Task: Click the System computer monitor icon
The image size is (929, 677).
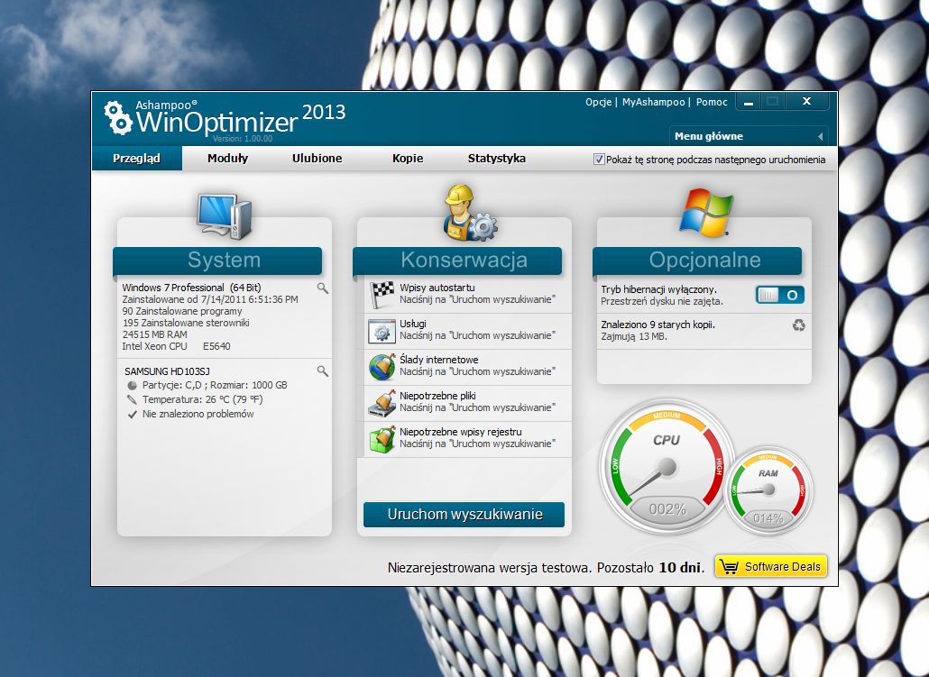Action: [225, 215]
